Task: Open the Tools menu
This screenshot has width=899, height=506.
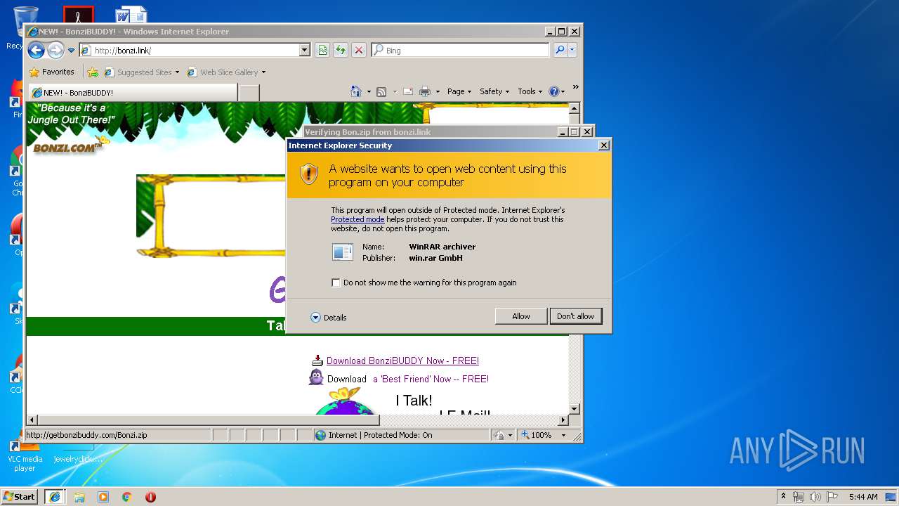Action: click(530, 91)
